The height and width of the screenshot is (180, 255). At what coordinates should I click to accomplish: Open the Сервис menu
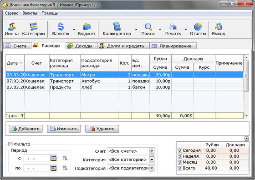pyautogui.click(x=11, y=13)
